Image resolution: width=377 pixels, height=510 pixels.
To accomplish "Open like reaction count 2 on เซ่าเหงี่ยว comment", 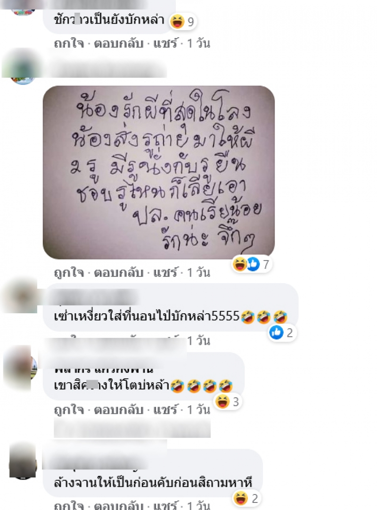I will (282, 333).
